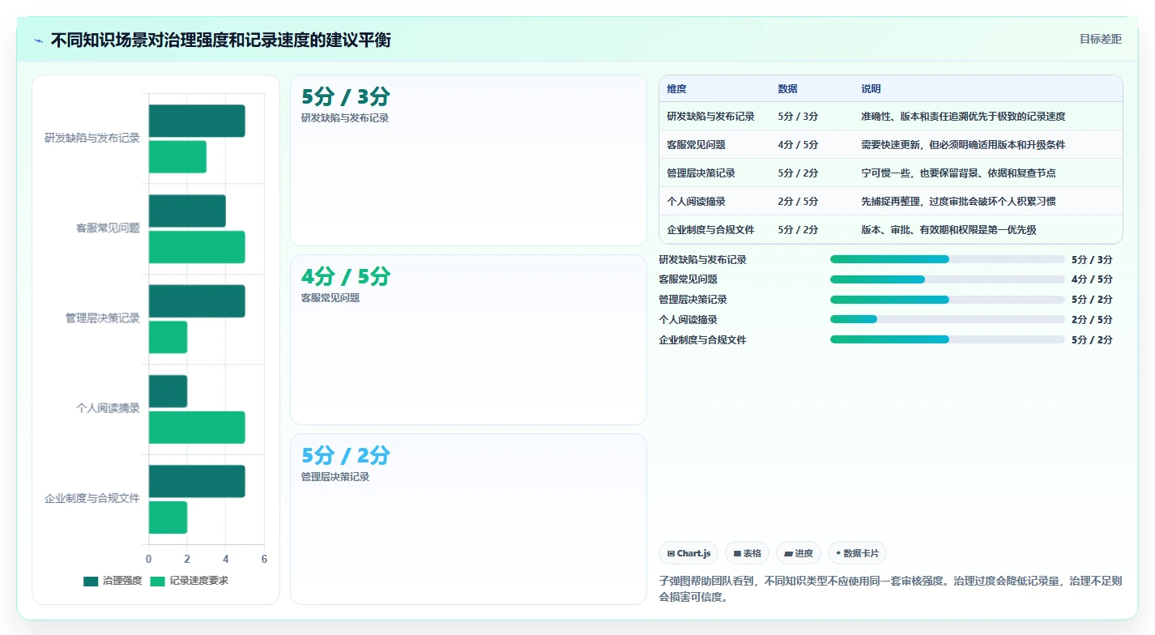The image size is (1155, 635).
Task: Click the 研发缺陷与发布记录 progress bar
Action: click(x=948, y=259)
